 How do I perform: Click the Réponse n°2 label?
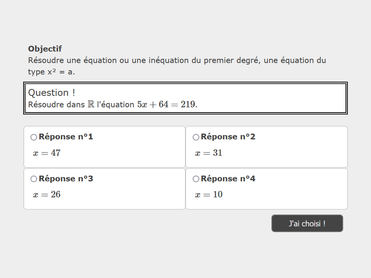[x=228, y=137]
